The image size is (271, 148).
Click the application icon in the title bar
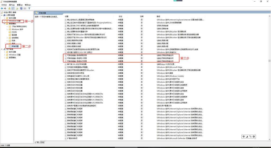[2, 2]
